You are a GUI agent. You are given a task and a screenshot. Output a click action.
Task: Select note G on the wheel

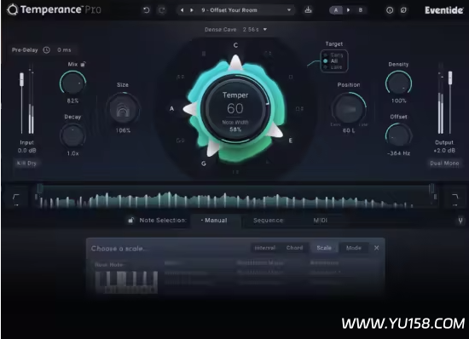point(204,164)
